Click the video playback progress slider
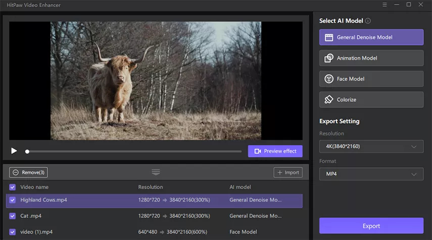The height and width of the screenshot is (240, 432). pos(134,151)
